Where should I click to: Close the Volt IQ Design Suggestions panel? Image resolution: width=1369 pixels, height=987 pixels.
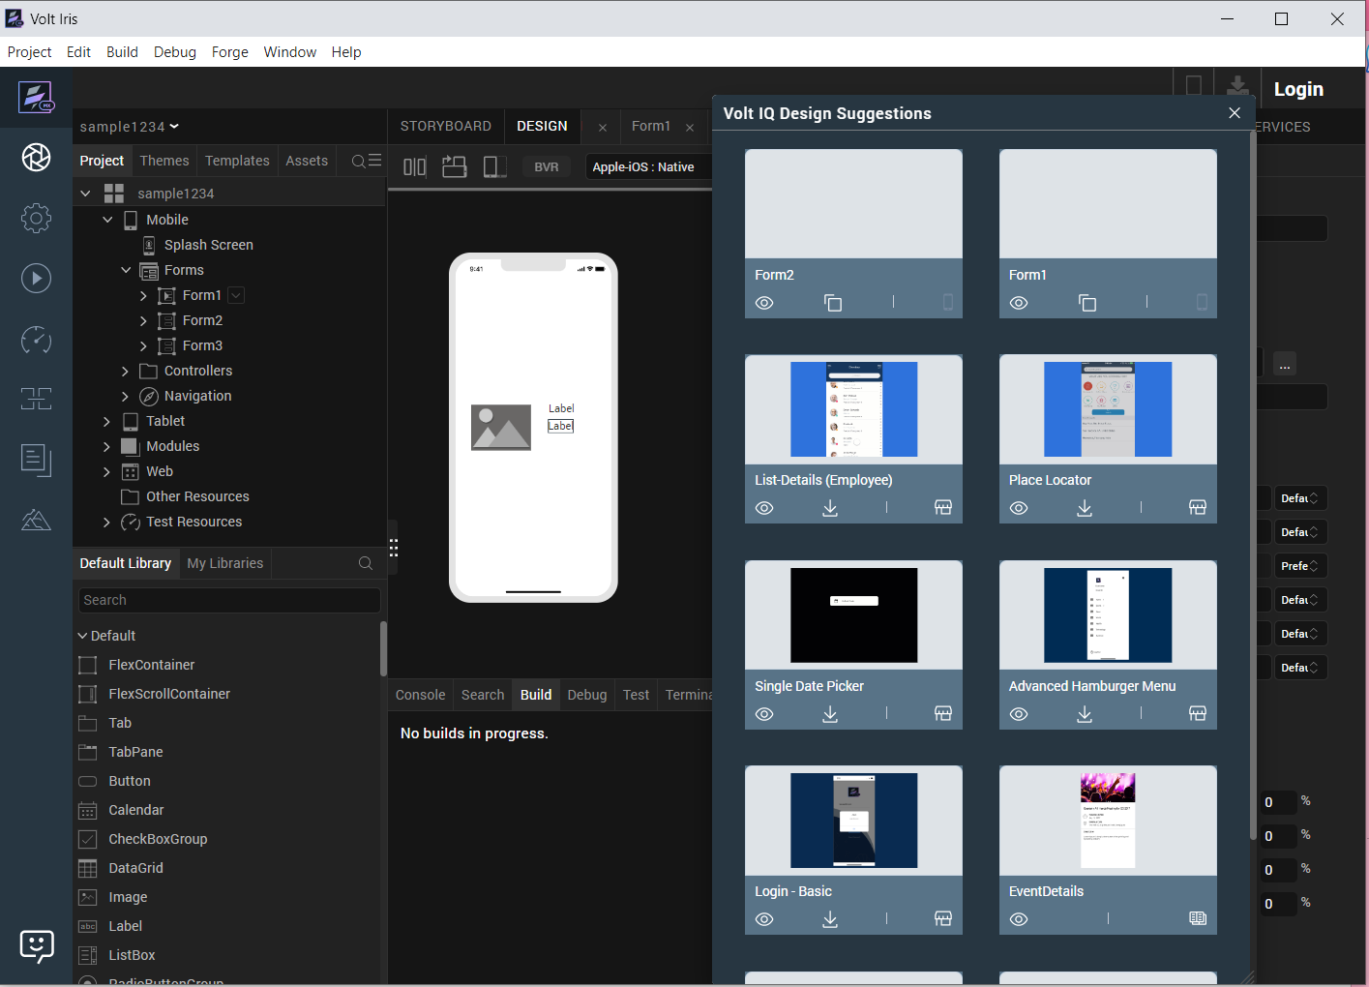coord(1235,113)
